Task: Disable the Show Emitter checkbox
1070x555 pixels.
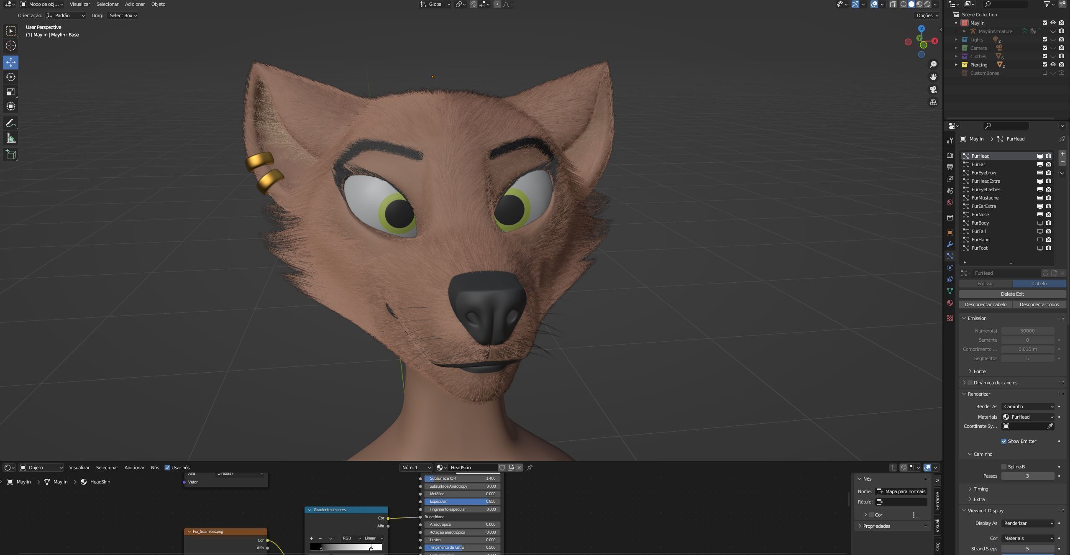Action: (x=1004, y=441)
